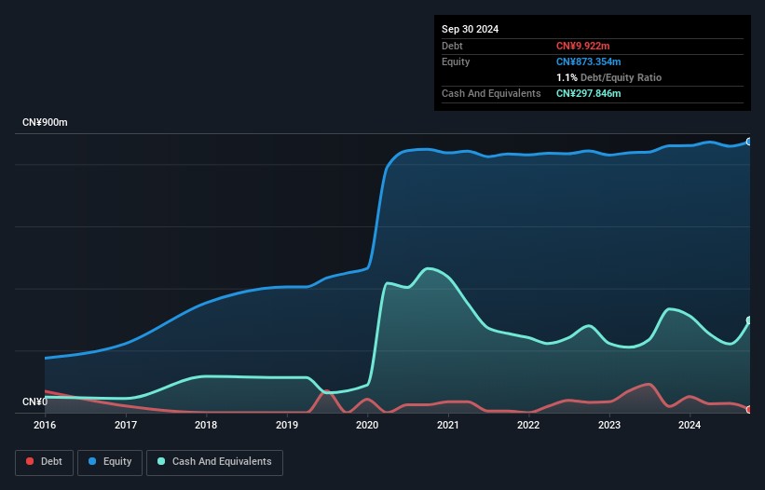Click the 2020 x-axis label
Viewport: 765px width, 490px height.
(367, 425)
